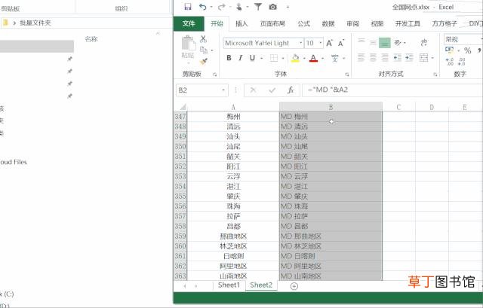483x308 pixels.
Task: Toggle bold formatting
Action: (x=229, y=58)
